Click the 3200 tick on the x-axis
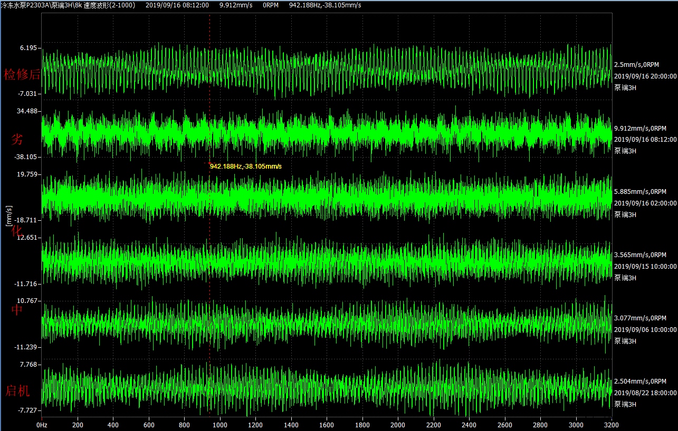Viewport: 678px width, 431px height. pos(611,425)
